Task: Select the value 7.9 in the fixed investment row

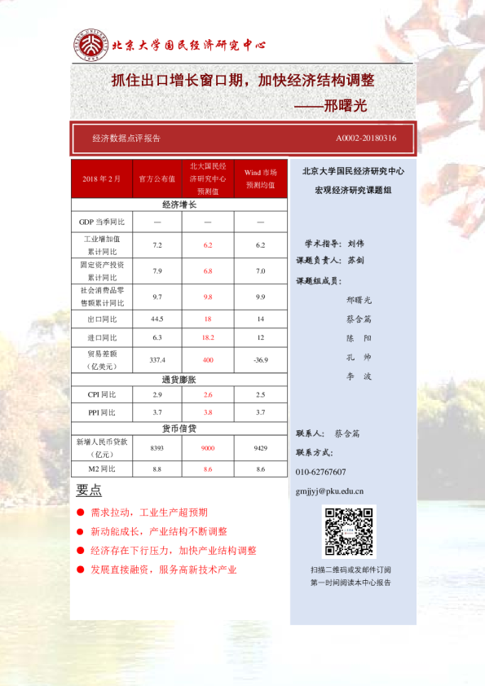Action: pos(157,270)
